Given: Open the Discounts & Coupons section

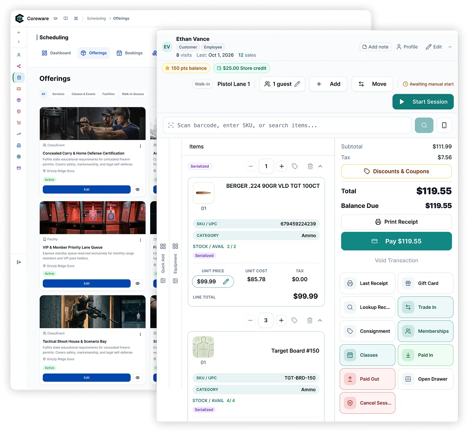Looking at the screenshot, I should coord(396,171).
